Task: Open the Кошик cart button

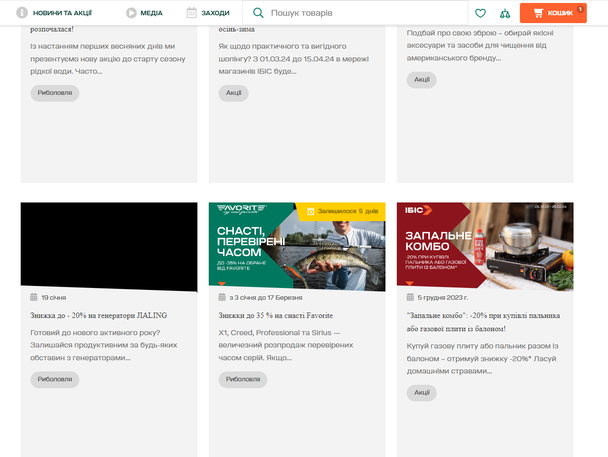Action: pos(553,13)
